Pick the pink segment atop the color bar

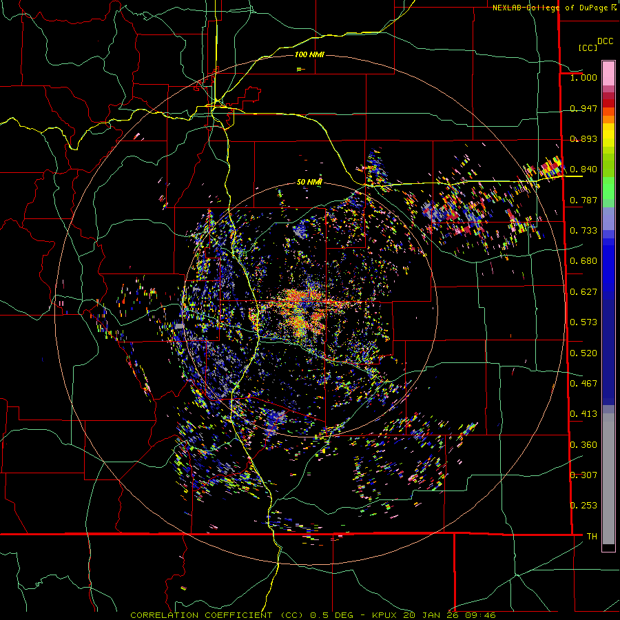coord(608,73)
